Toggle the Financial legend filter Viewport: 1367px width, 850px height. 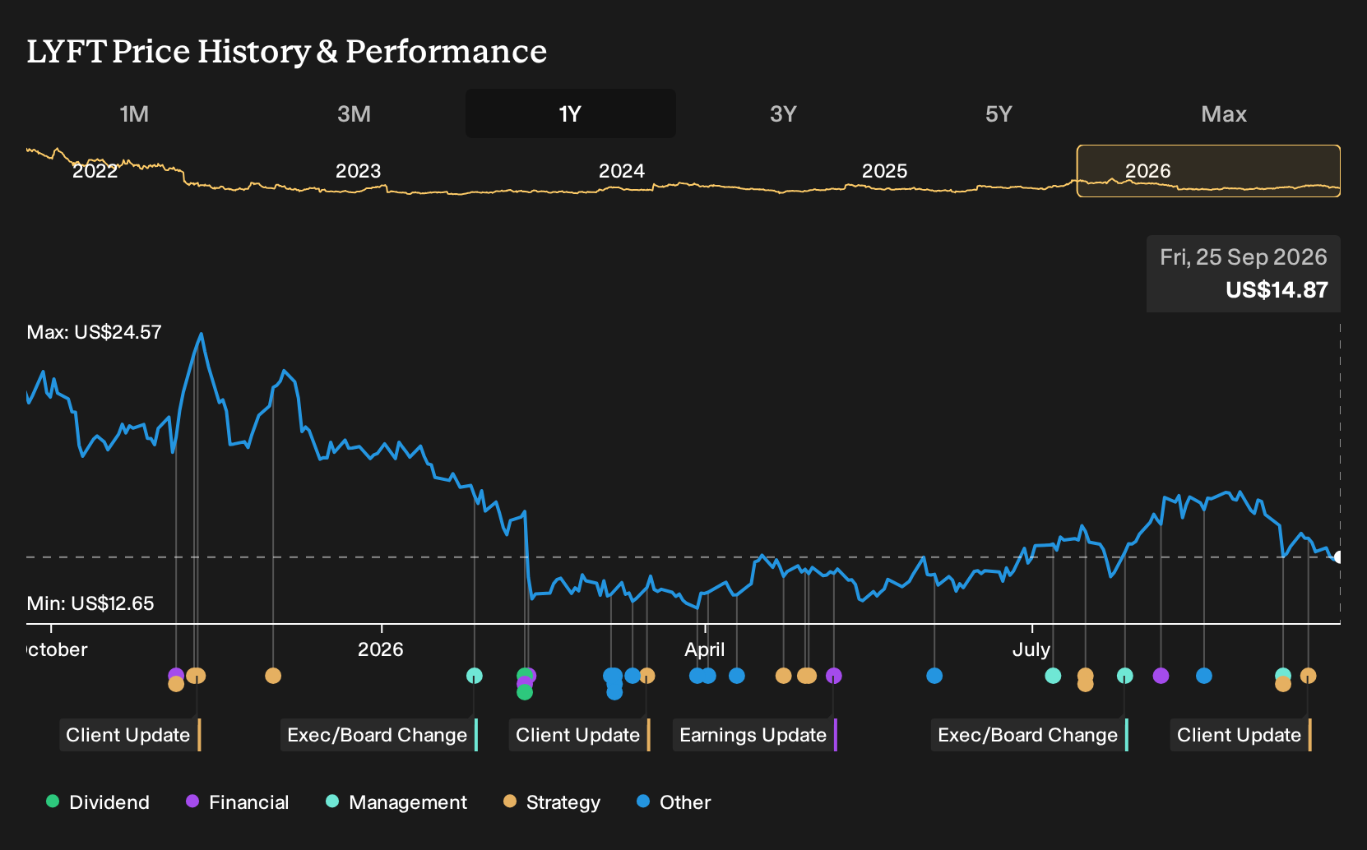pos(238,802)
